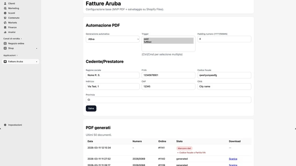Click date 2026-03-11 11:27:52
Viewport: 296px width, 166px height.
click(99, 159)
